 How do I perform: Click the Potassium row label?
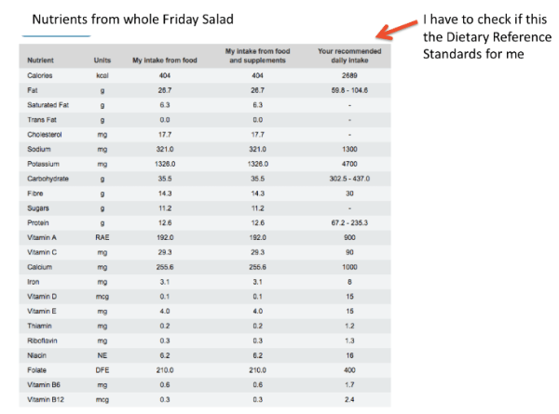tap(44, 163)
